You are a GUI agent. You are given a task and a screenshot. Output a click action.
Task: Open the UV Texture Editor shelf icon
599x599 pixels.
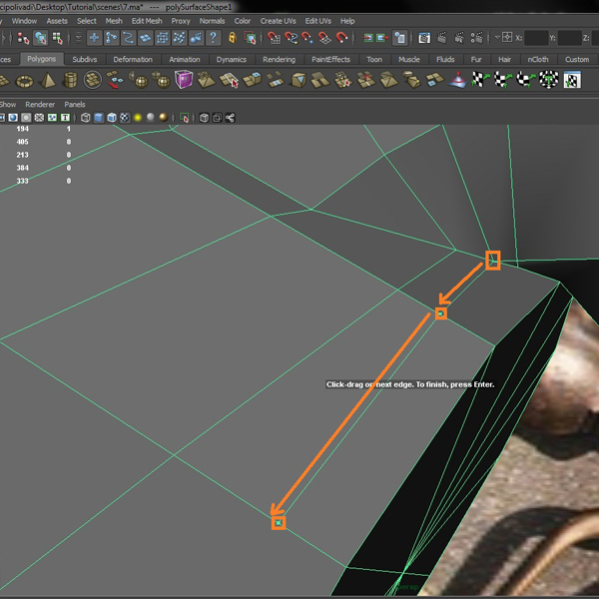tap(571, 80)
